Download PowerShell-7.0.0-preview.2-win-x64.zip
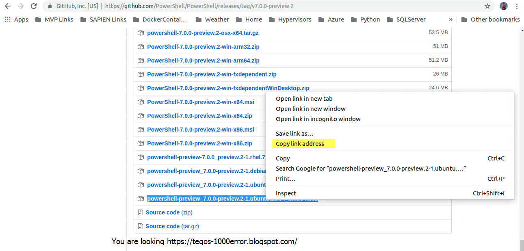 coord(199,116)
